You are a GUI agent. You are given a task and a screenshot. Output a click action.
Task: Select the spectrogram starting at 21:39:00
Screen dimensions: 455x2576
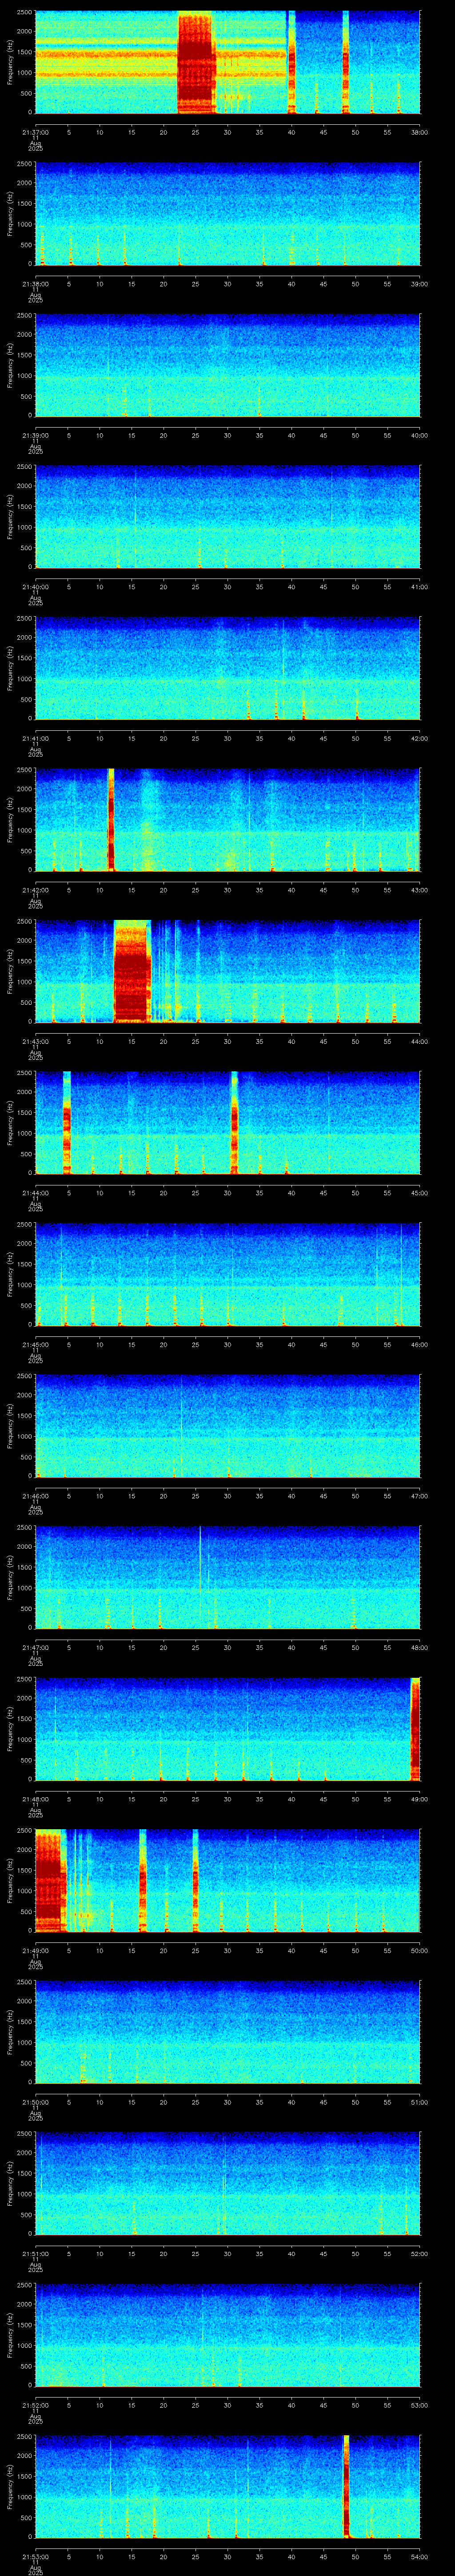point(227,365)
